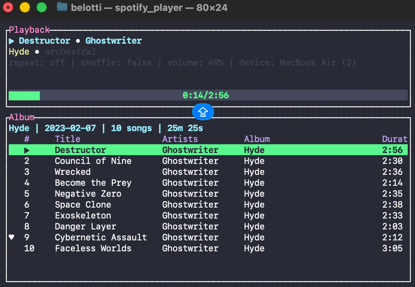The width and height of the screenshot is (415, 287).
Task: Click the # column header
Action: (27, 139)
